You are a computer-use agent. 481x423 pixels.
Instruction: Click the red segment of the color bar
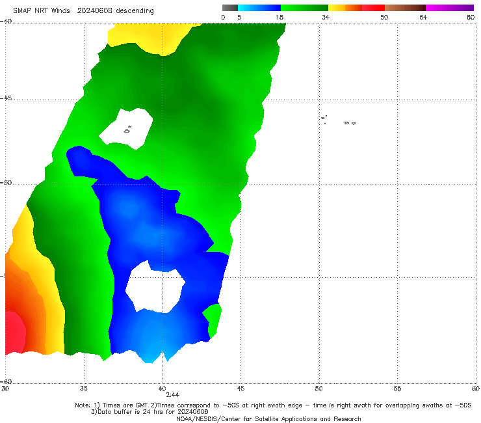pyautogui.click(x=373, y=8)
